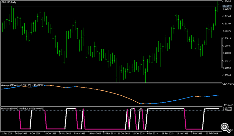Viewport: 234px width, 136px height.
Task: Click the 19 Nov 2018 date label
Action: click(95, 133)
